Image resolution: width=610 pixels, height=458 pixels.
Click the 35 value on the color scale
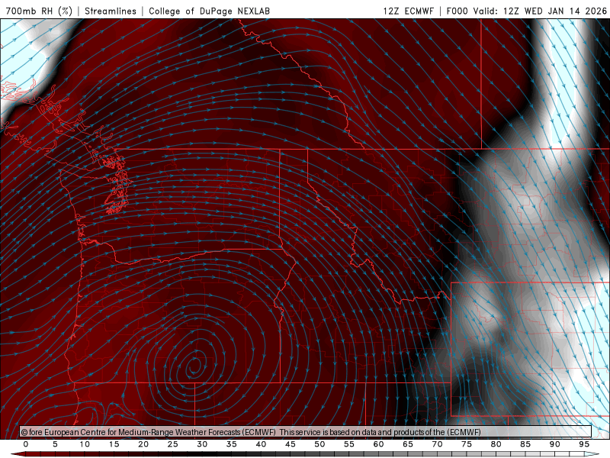(x=232, y=444)
